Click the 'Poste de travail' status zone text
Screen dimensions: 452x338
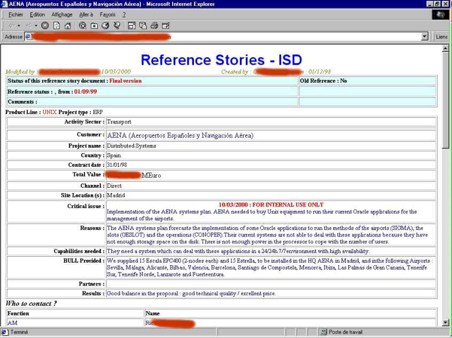click(346, 332)
